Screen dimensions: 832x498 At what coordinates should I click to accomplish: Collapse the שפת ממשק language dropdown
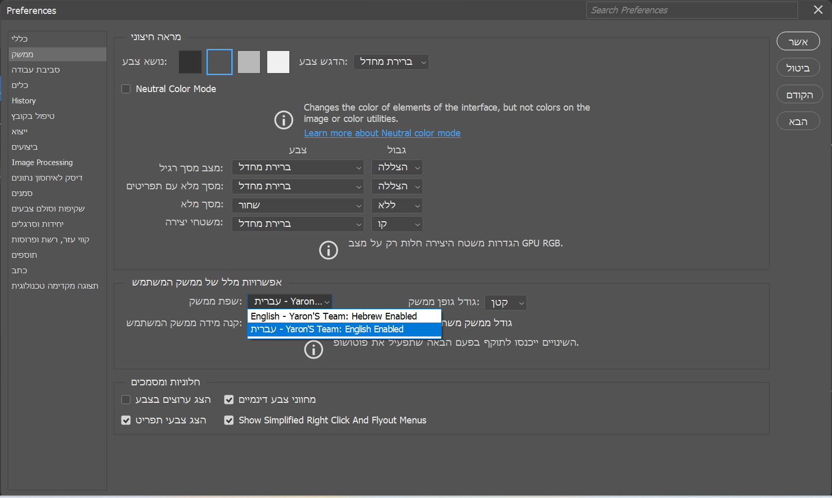click(x=290, y=301)
